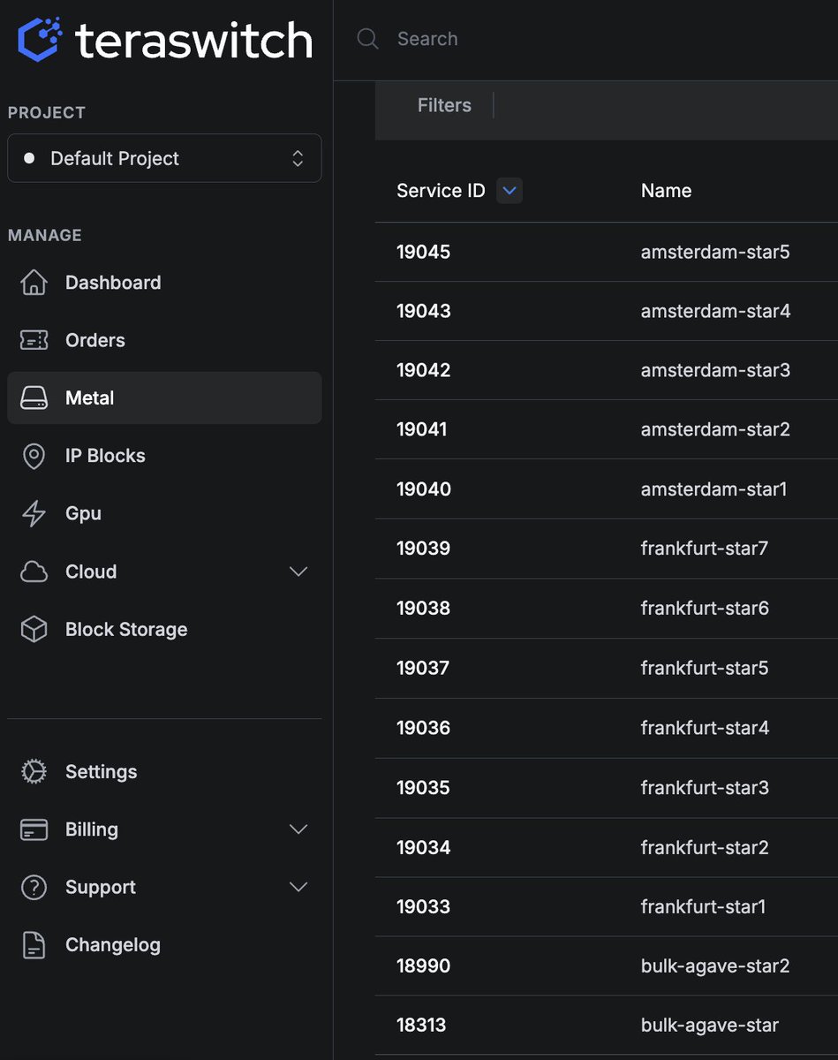Open the Filters button

point(444,105)
